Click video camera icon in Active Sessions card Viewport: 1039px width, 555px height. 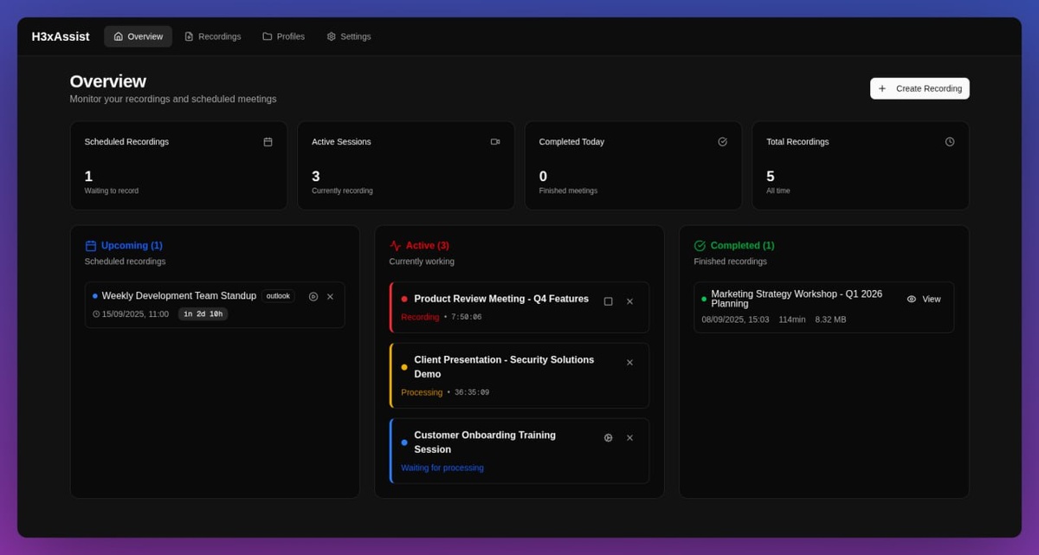495,142
